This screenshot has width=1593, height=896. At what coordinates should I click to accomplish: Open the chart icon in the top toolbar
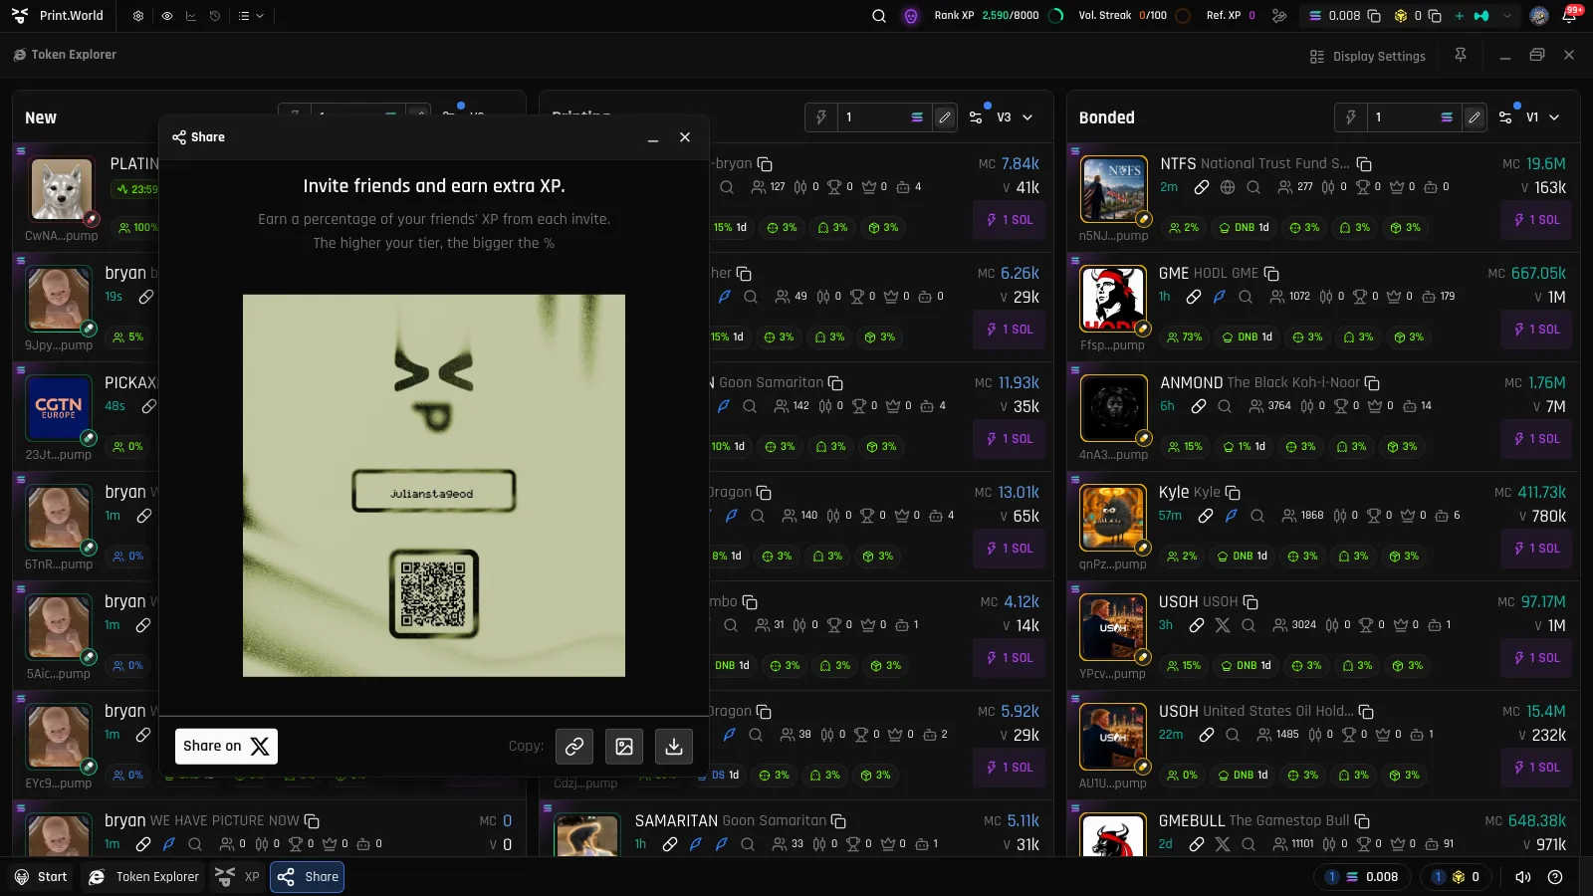point(190,16)
